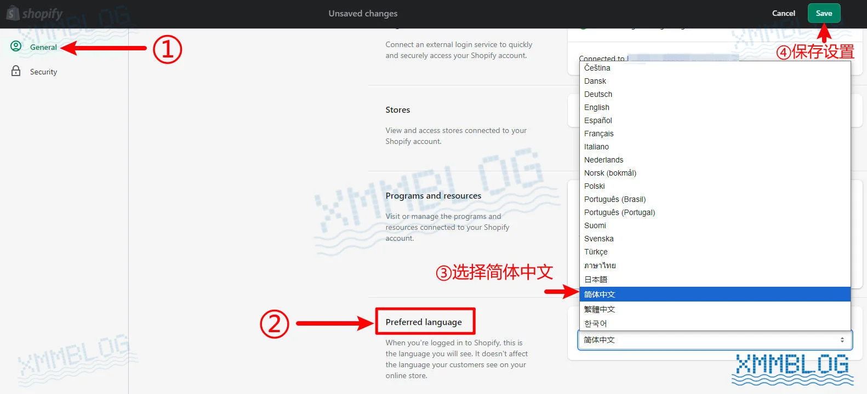Select the 繁體中文 option

(x=715, y=309)
